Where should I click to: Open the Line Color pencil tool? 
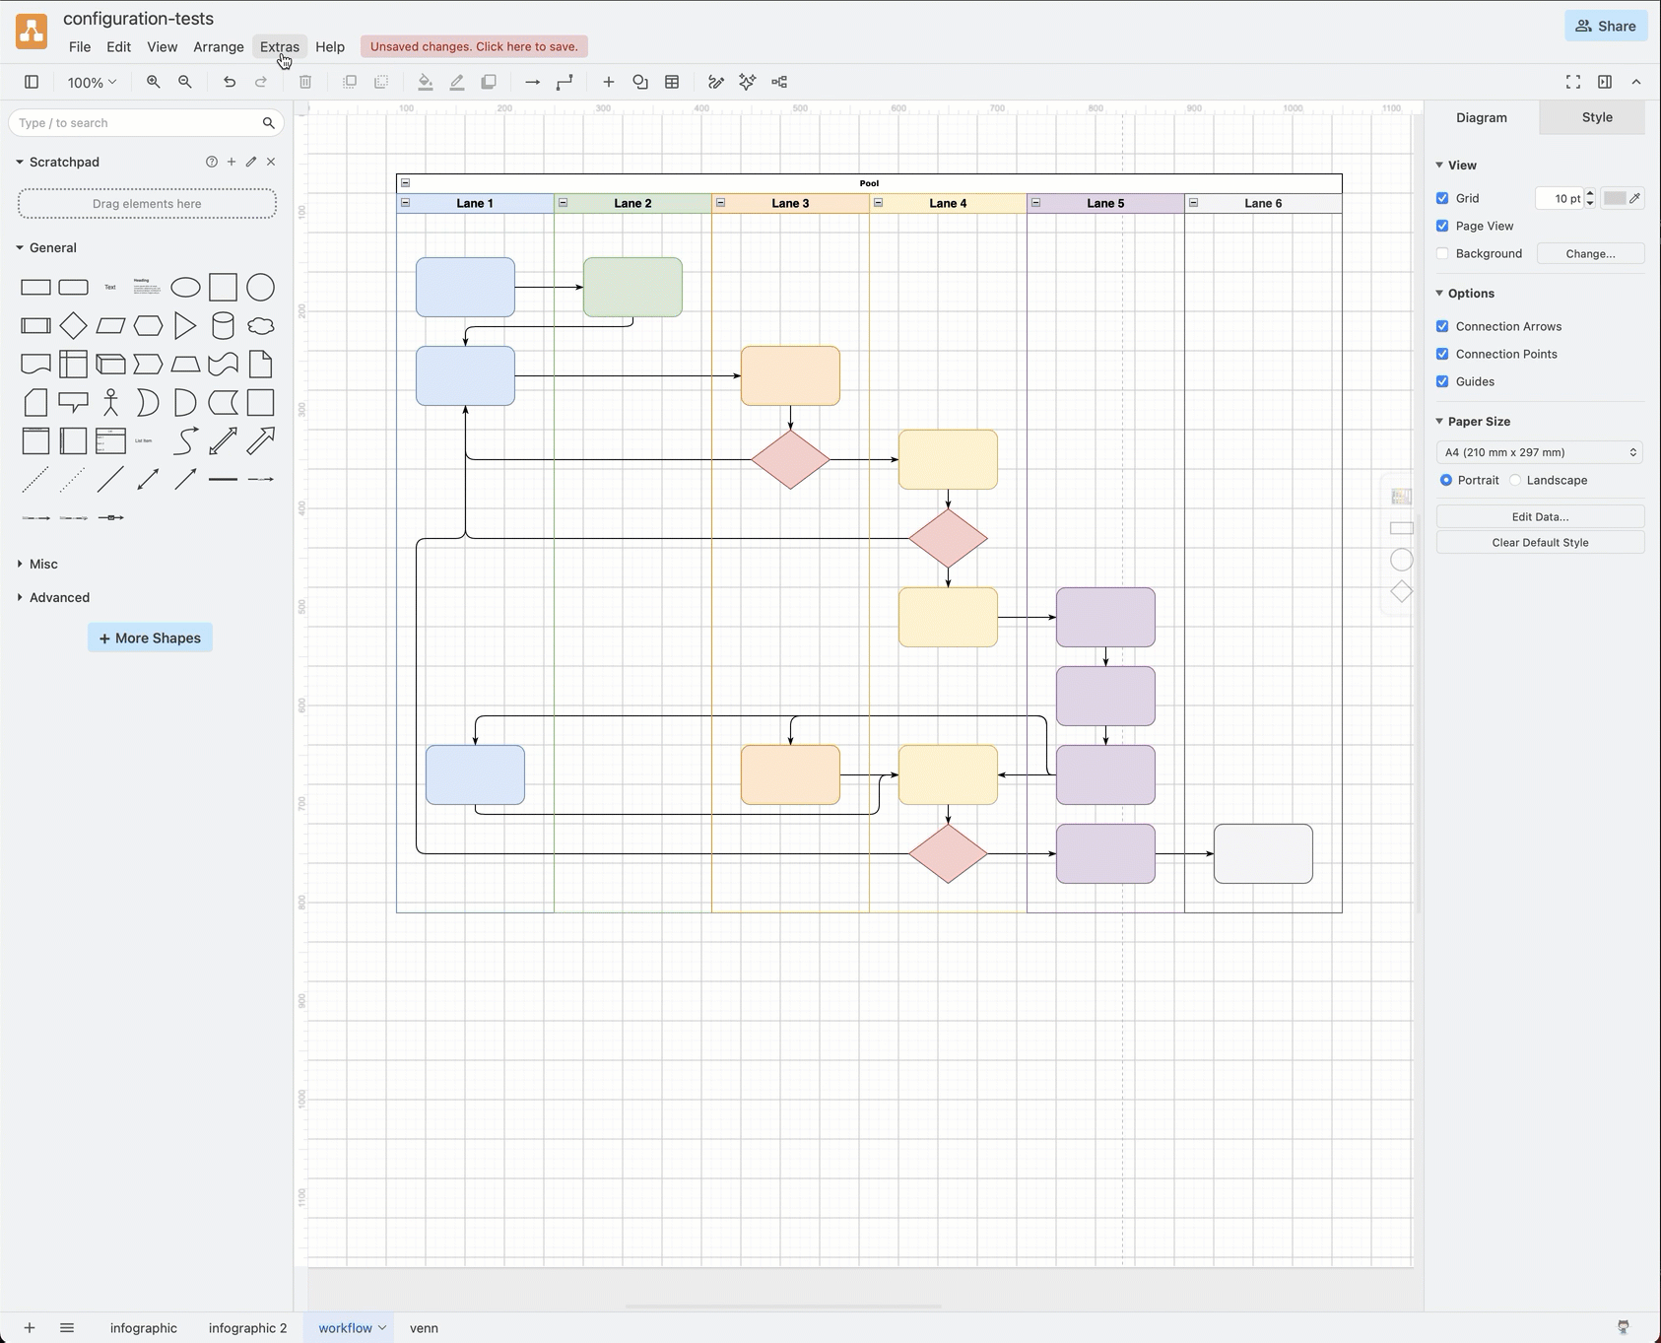click(457, 82)
